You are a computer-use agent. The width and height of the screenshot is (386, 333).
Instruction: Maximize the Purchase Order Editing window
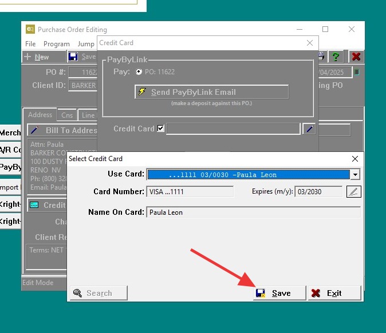click(x=325, y=29)
